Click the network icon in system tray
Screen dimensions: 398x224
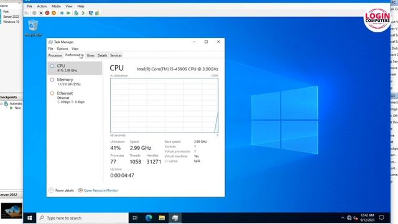(x=349, y=218)
